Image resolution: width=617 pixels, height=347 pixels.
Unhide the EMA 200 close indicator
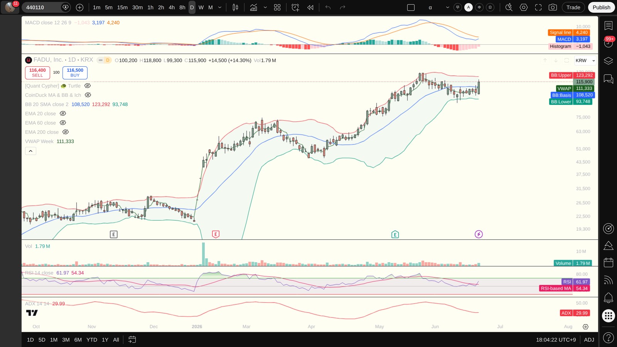(66, 132)
